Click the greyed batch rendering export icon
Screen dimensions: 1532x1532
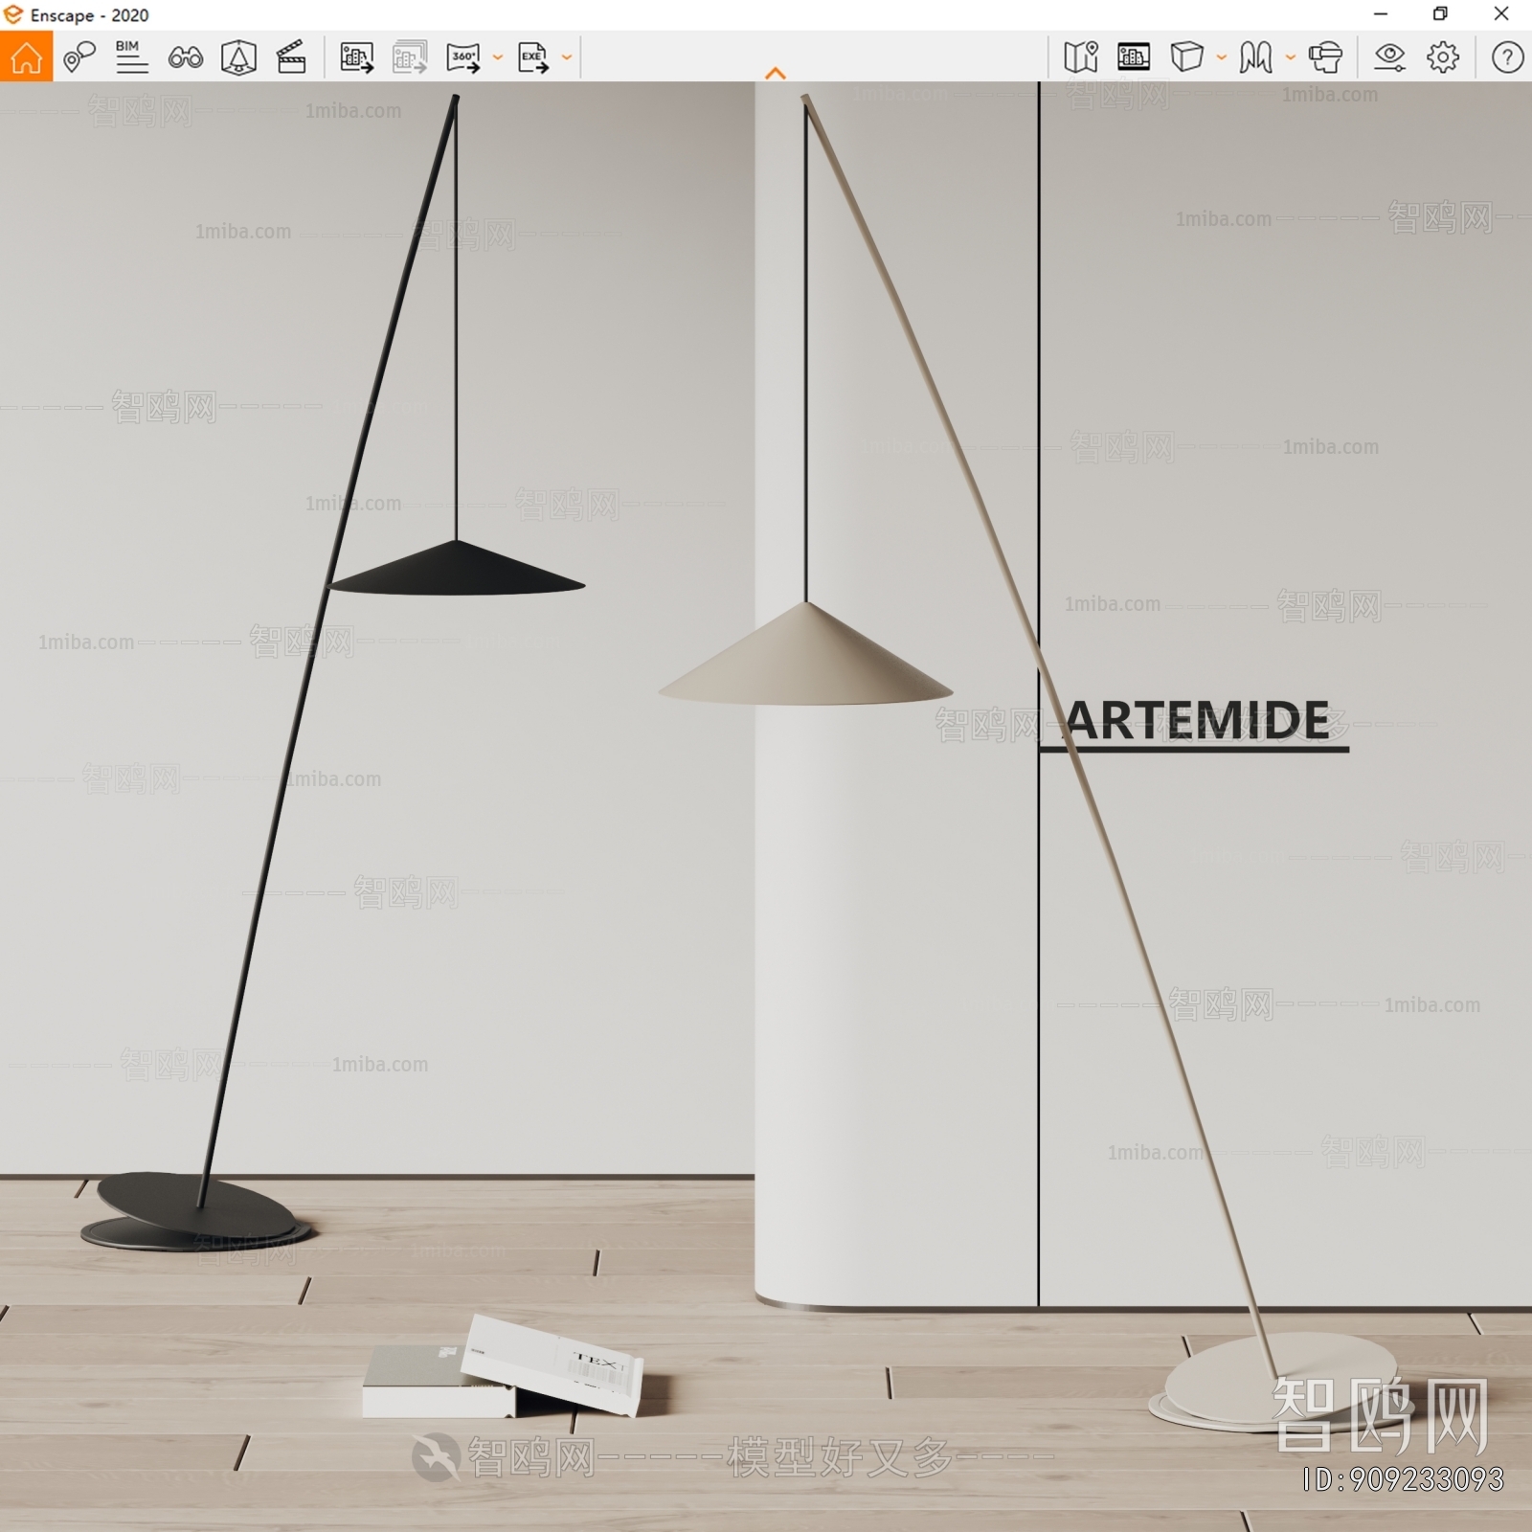pos(410,57)
